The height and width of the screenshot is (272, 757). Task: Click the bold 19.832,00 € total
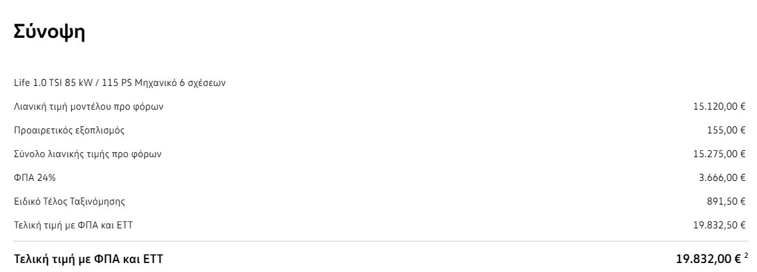pyautogui.click(x=708, y=259)
